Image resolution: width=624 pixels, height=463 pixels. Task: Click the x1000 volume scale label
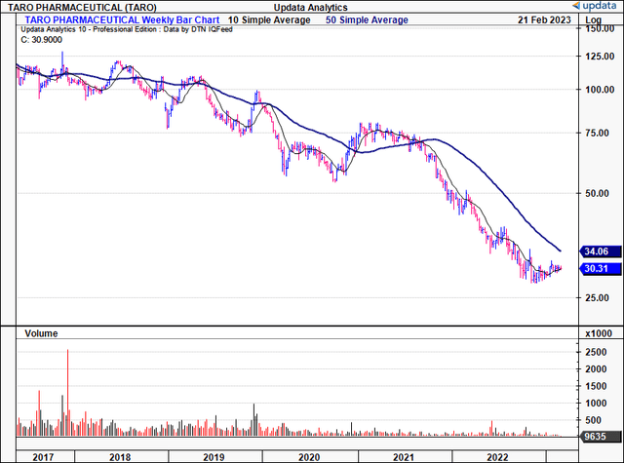pos(599,333)
